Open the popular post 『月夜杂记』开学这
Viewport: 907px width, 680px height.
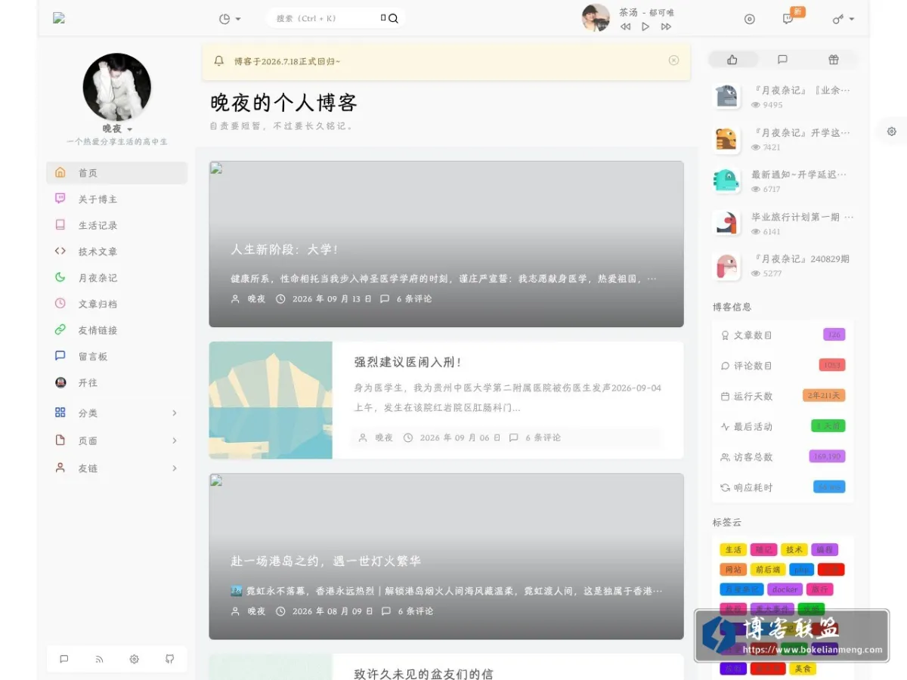click(801, 132)
